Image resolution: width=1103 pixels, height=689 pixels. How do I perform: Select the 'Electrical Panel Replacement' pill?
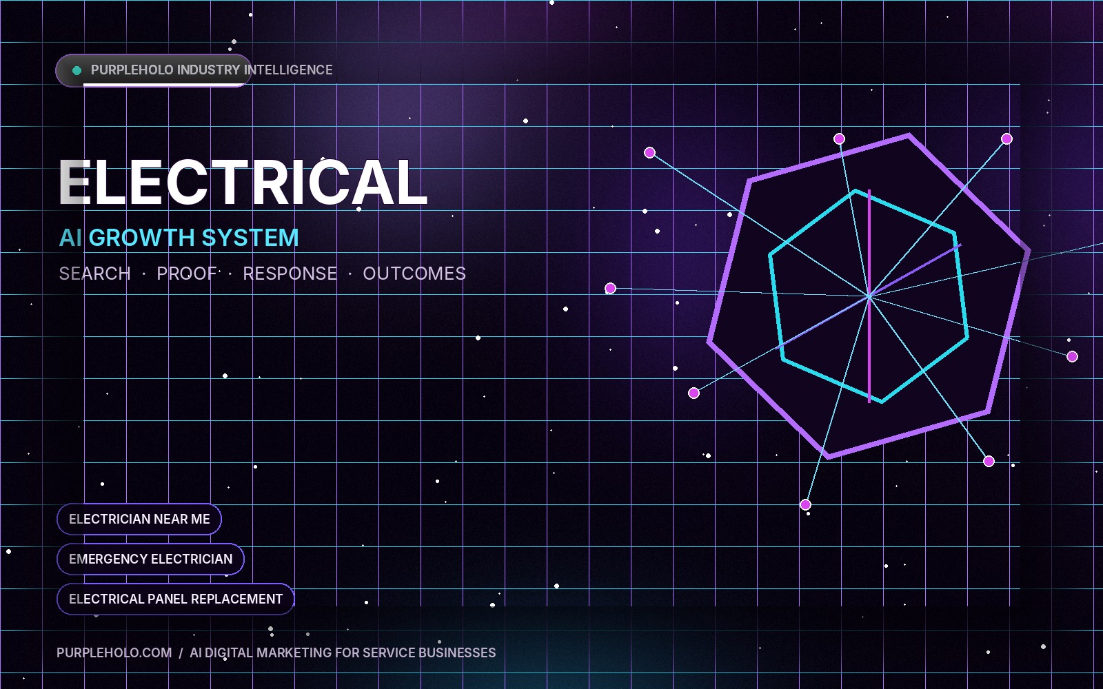coord(176,599)
